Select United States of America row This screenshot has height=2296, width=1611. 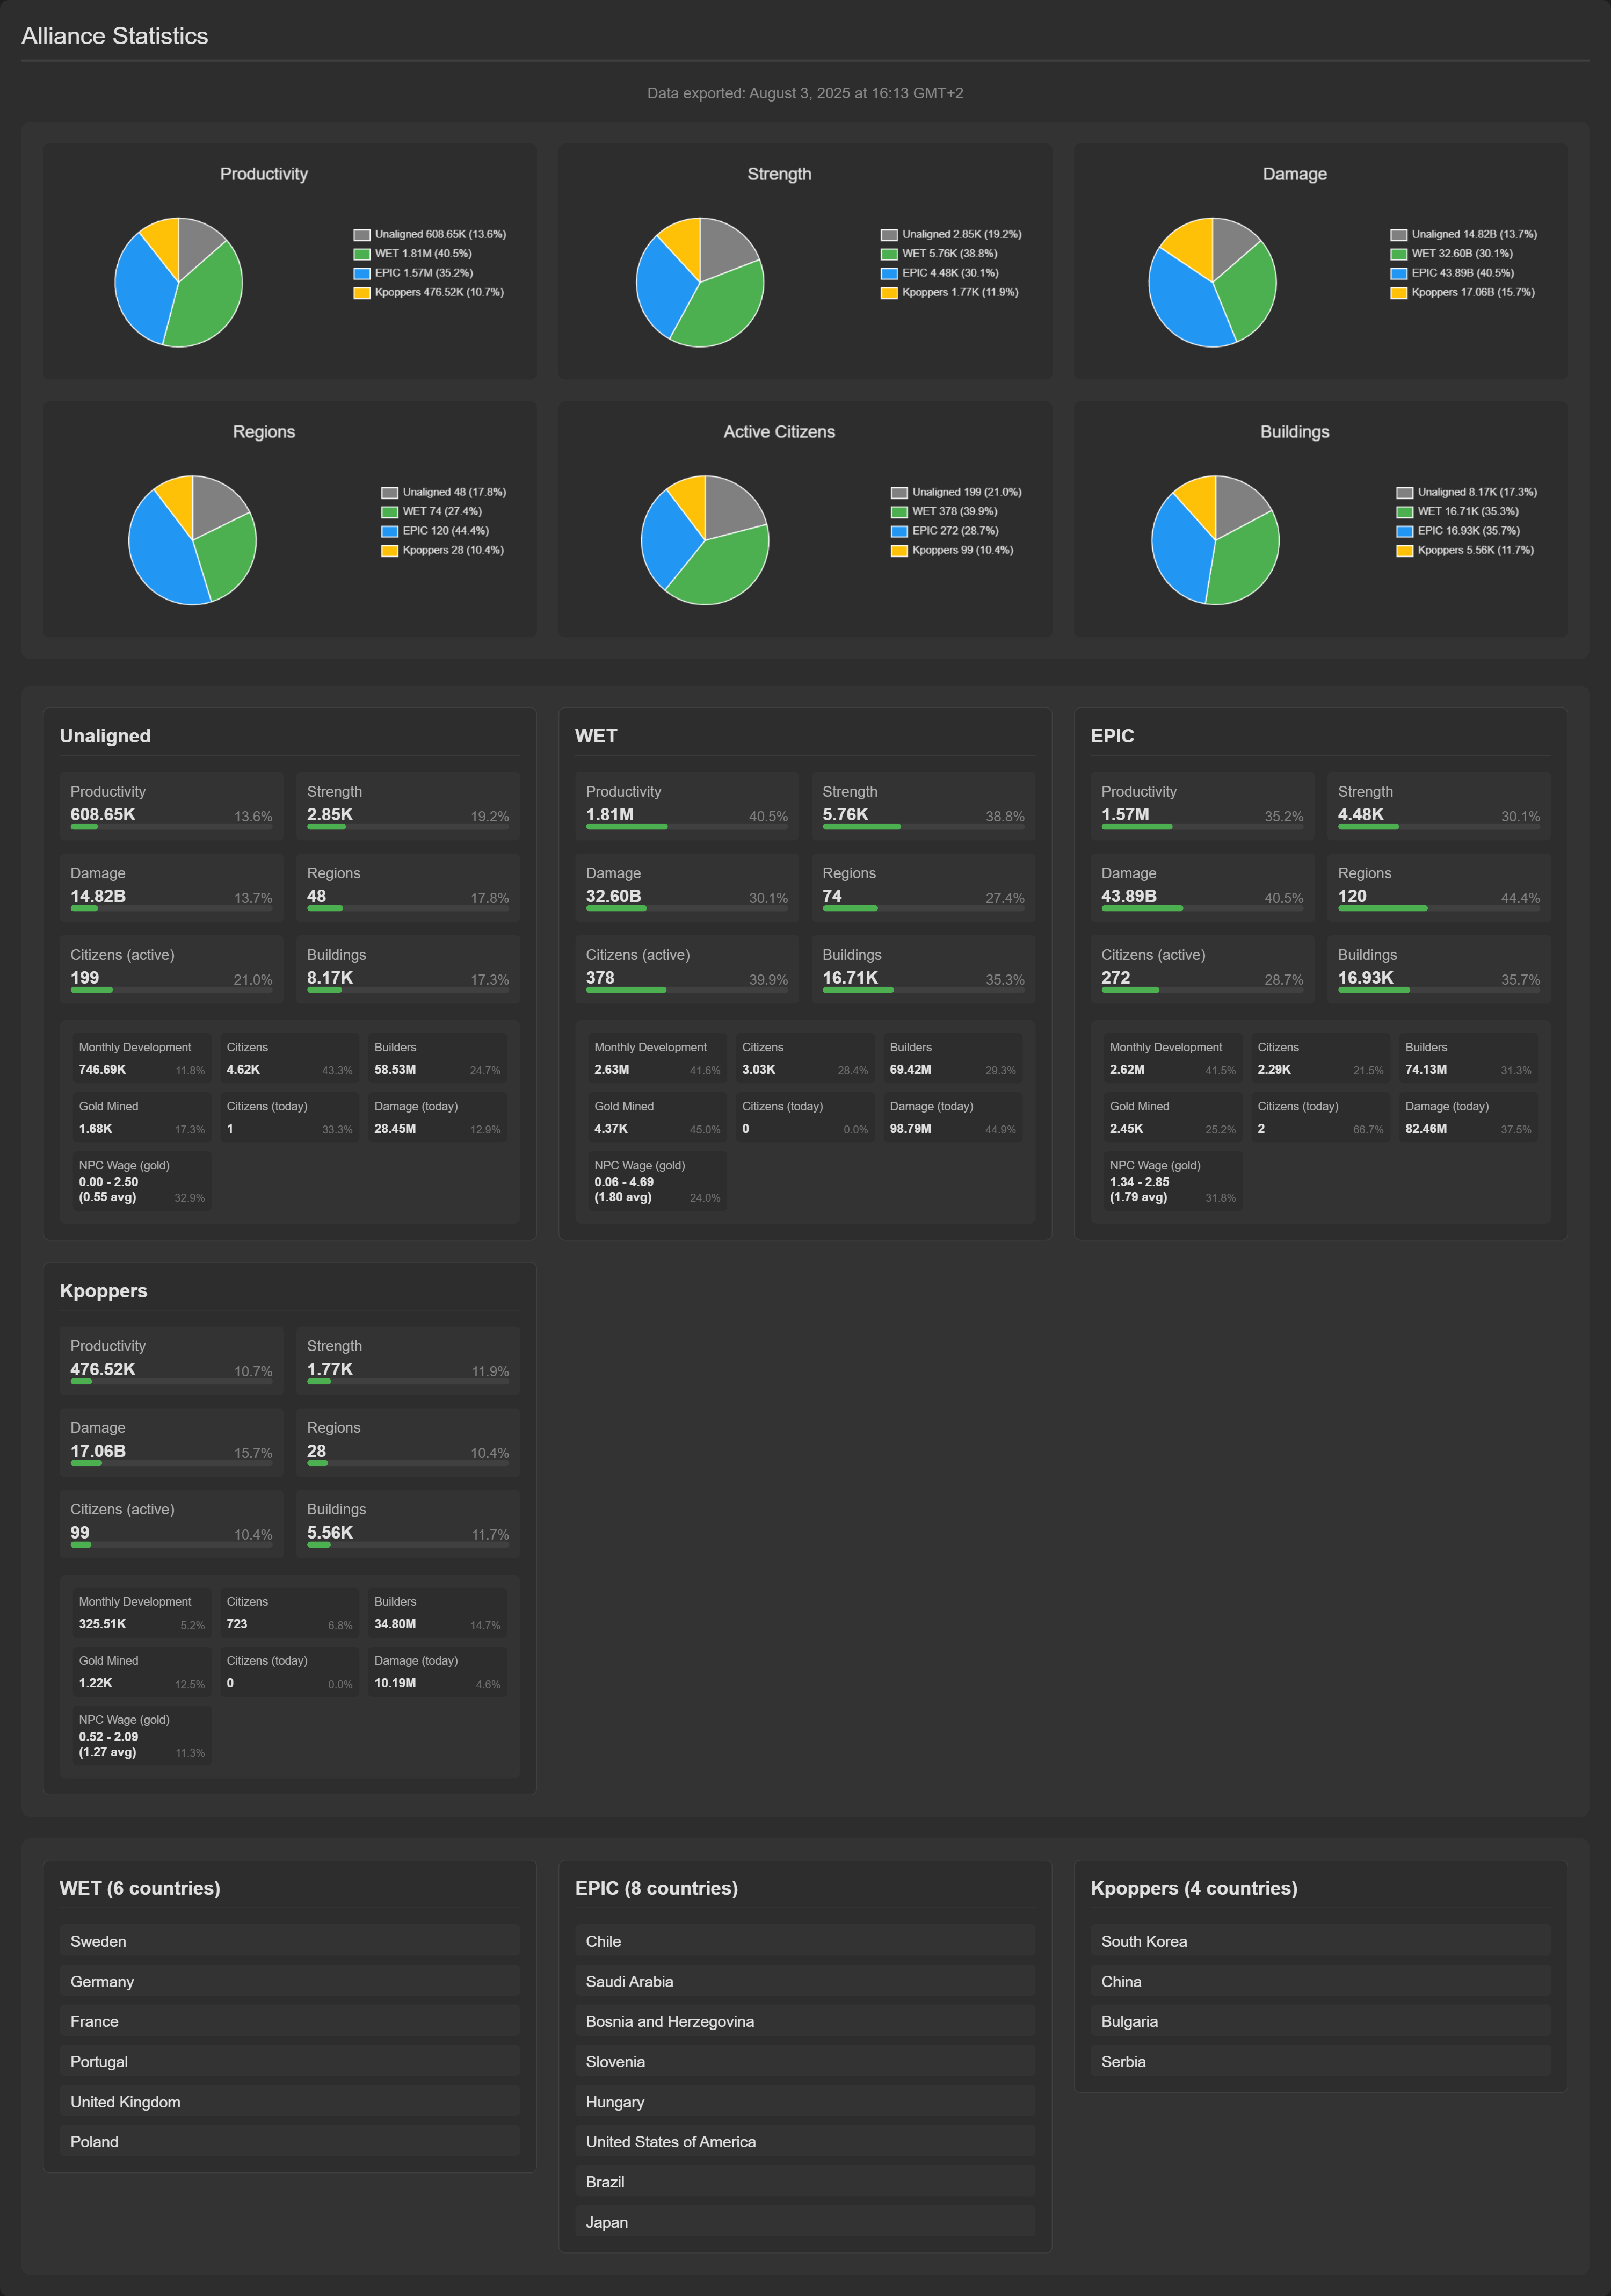tap(805, 2142)
